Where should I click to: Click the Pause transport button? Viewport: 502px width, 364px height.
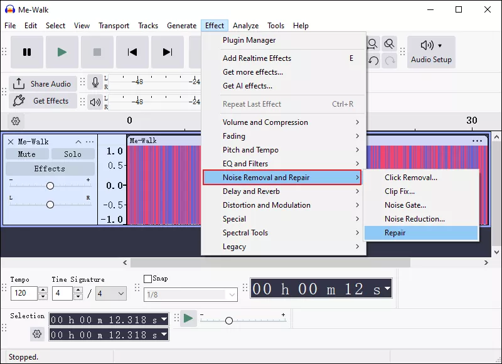[x=27, y=52]
